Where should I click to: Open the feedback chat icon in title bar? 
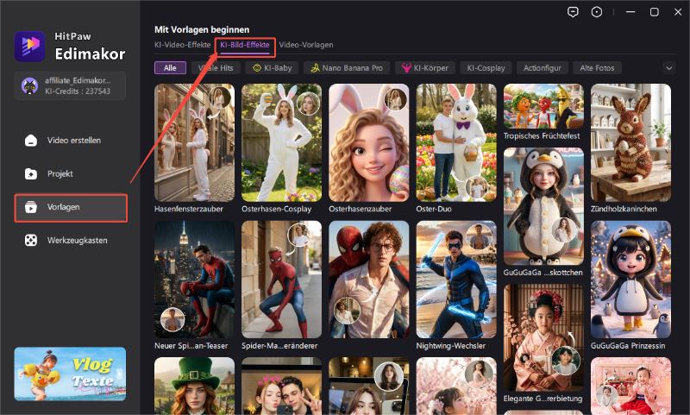572,12
